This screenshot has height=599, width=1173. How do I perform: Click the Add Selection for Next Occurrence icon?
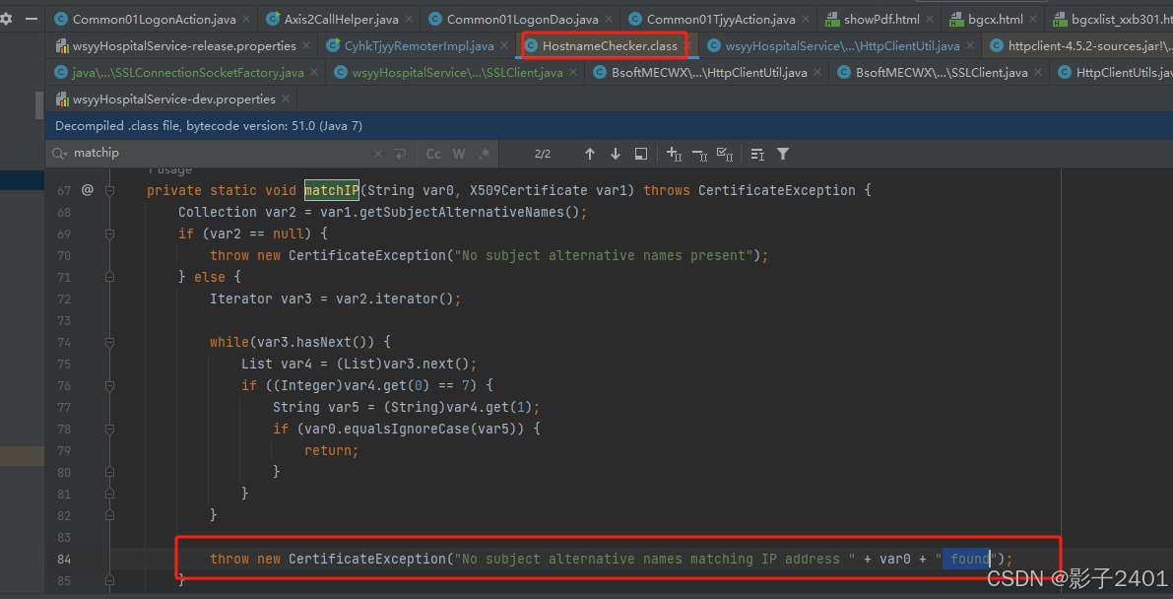click(674, 153)
